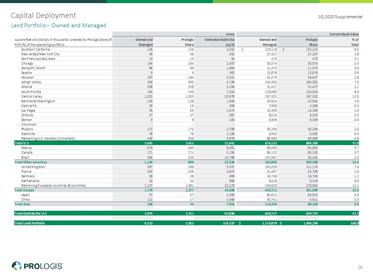Select the Seattle row label
Image resolution: width=373 pixels, height=280 pixels.
tap(26, 73)
